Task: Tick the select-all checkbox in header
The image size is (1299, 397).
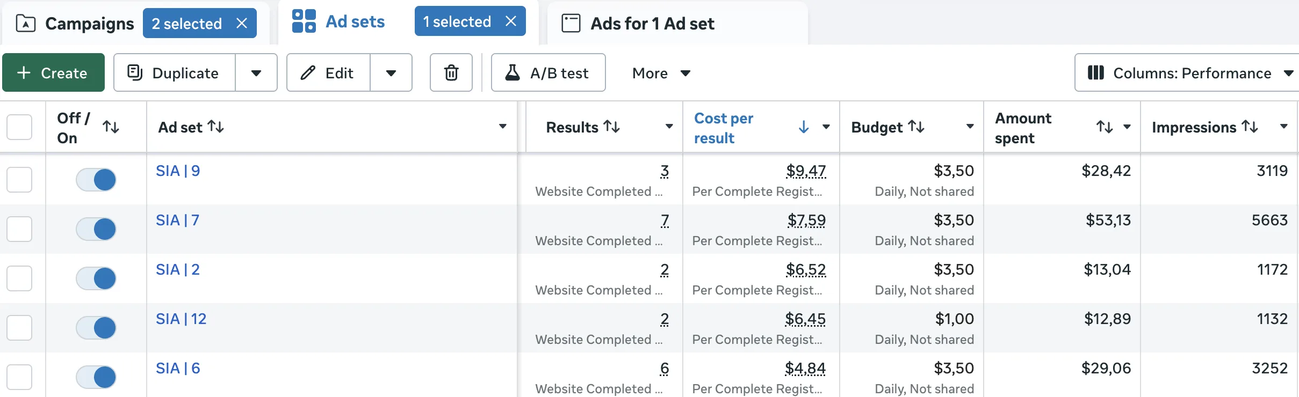Action: (19, 127)
